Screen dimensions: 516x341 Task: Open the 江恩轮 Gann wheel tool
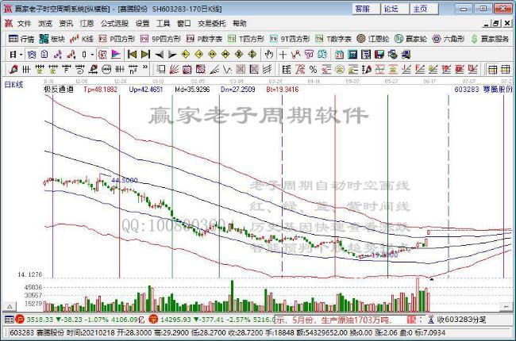coord(373,39)
